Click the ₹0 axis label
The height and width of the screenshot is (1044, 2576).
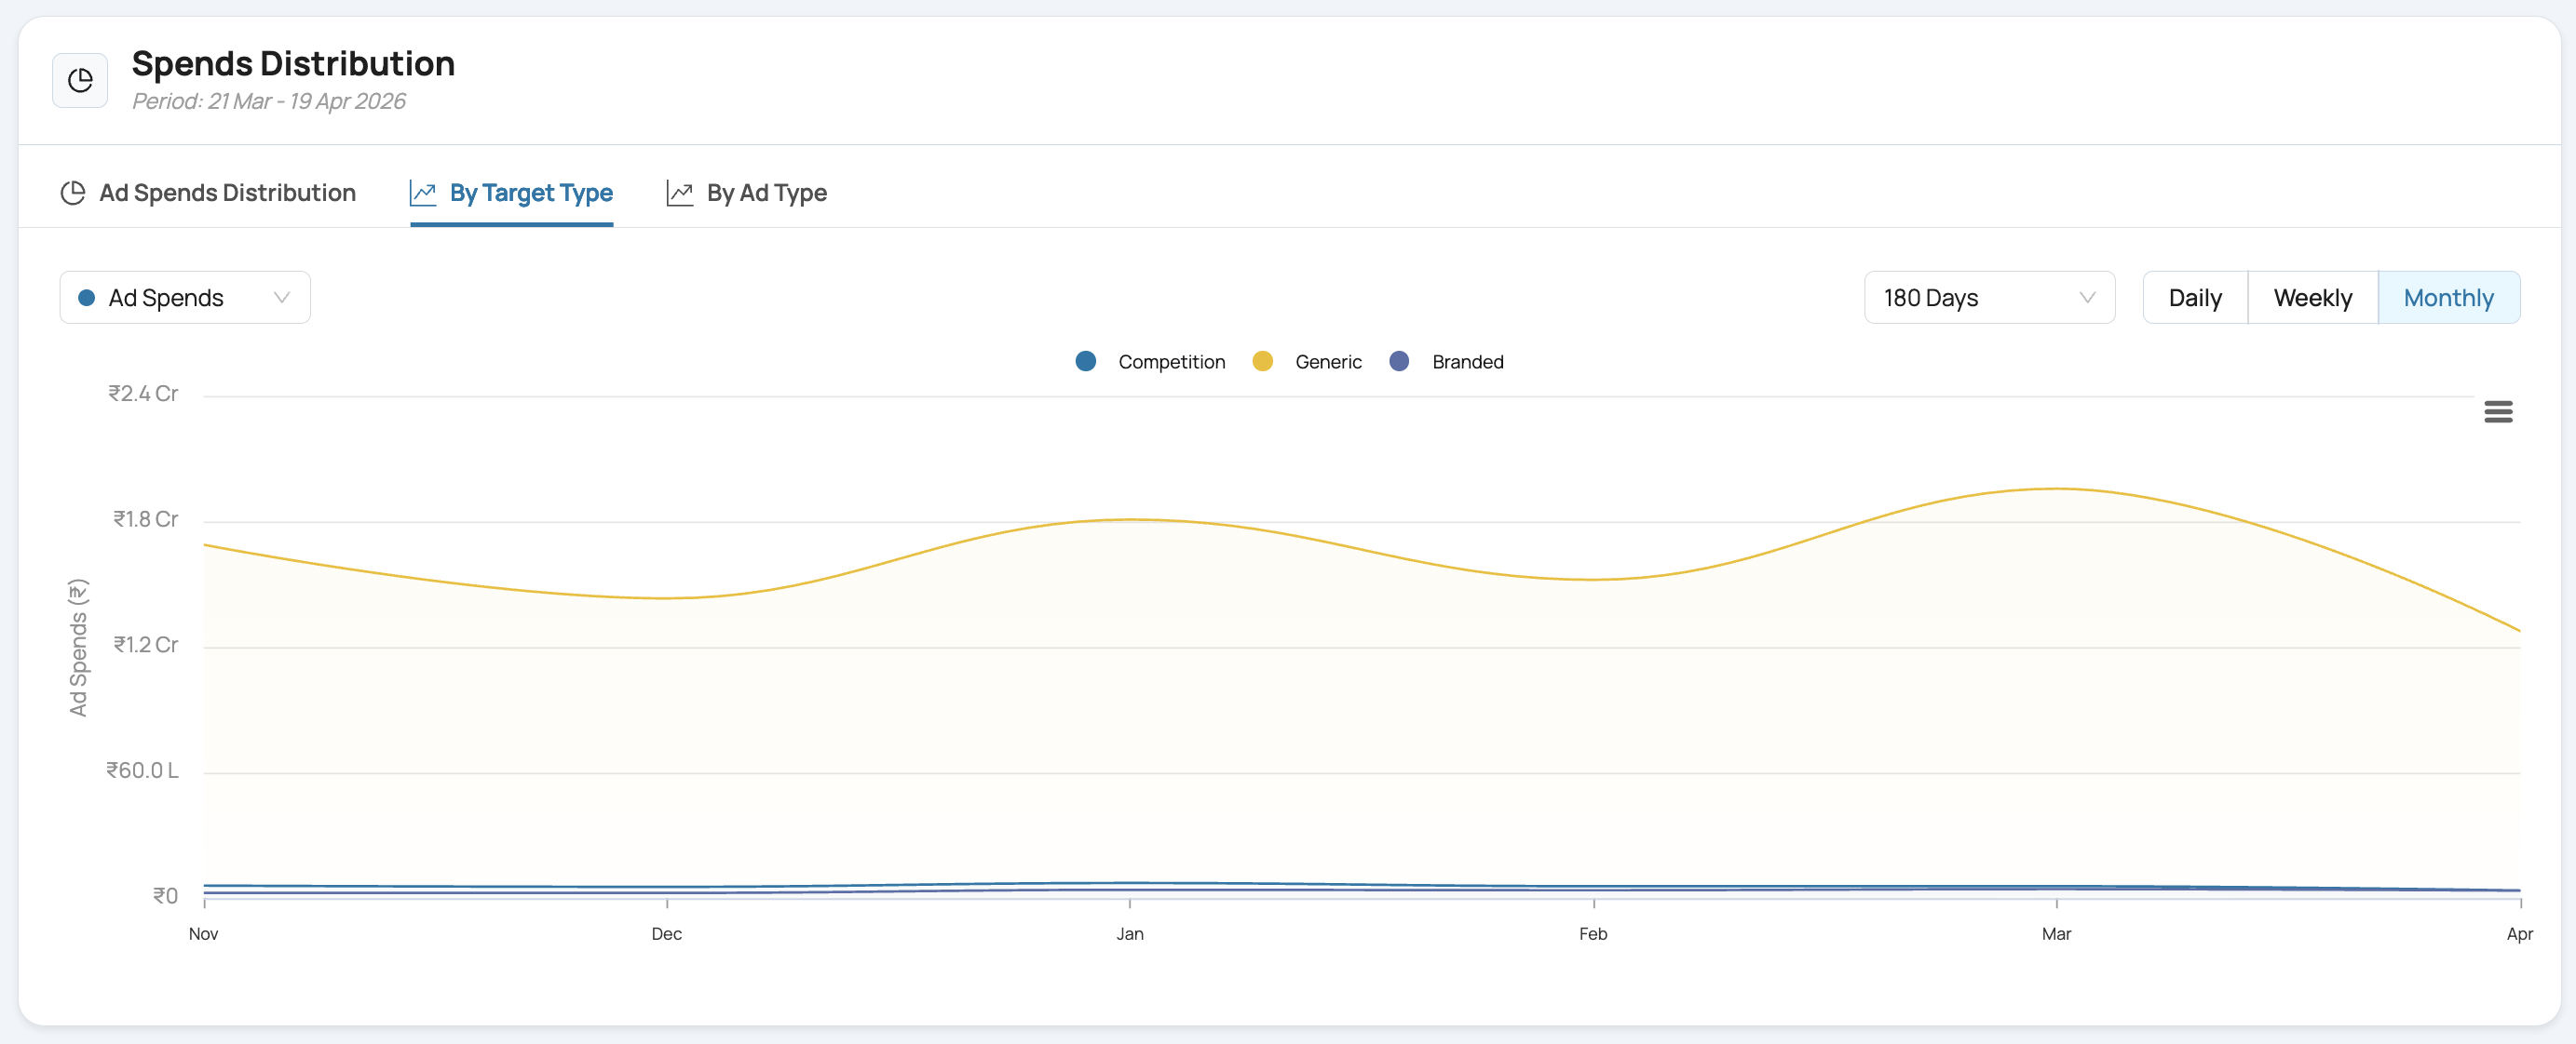point(165,896)
